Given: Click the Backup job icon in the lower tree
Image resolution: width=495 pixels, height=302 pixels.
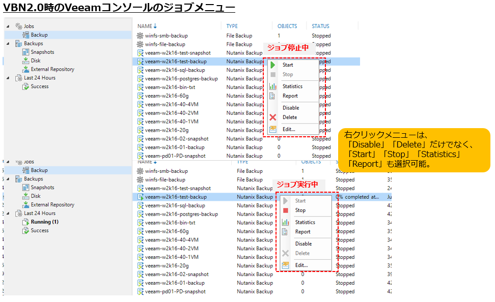Looking at the screenshot, I should tap(26, 170).
